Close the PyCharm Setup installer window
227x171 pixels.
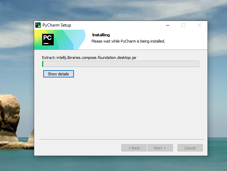tap(199, 25)
